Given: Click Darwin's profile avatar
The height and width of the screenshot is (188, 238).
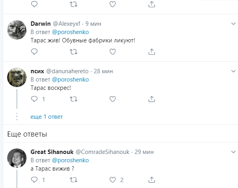Looking at the screenshot, I should 17,29.
